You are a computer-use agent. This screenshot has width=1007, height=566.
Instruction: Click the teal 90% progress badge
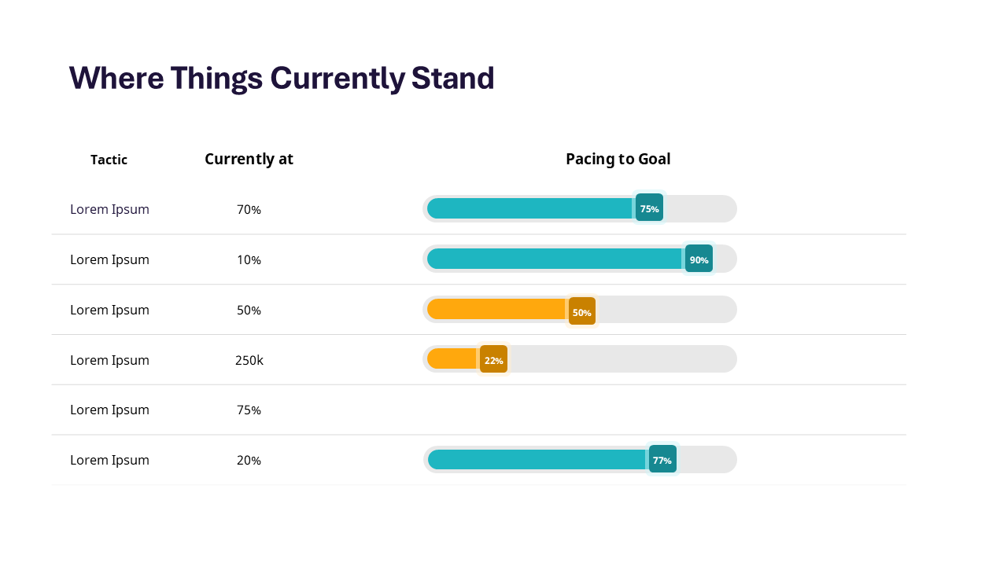point(699,259)
